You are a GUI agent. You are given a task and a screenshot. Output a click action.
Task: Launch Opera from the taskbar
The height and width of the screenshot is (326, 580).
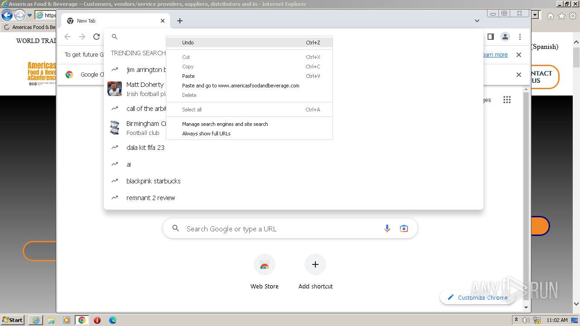pyautogui.click(x=97, y=320)
